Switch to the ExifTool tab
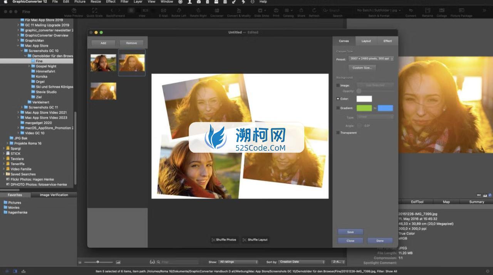The width and height of the screenshot is (493, 275). click(x=417, y=202)
